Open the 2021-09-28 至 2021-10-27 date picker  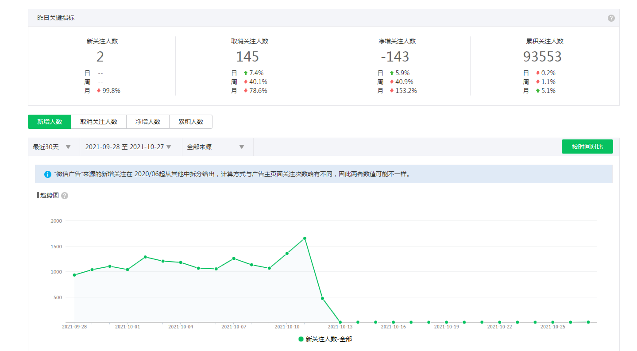pos(128,147)
